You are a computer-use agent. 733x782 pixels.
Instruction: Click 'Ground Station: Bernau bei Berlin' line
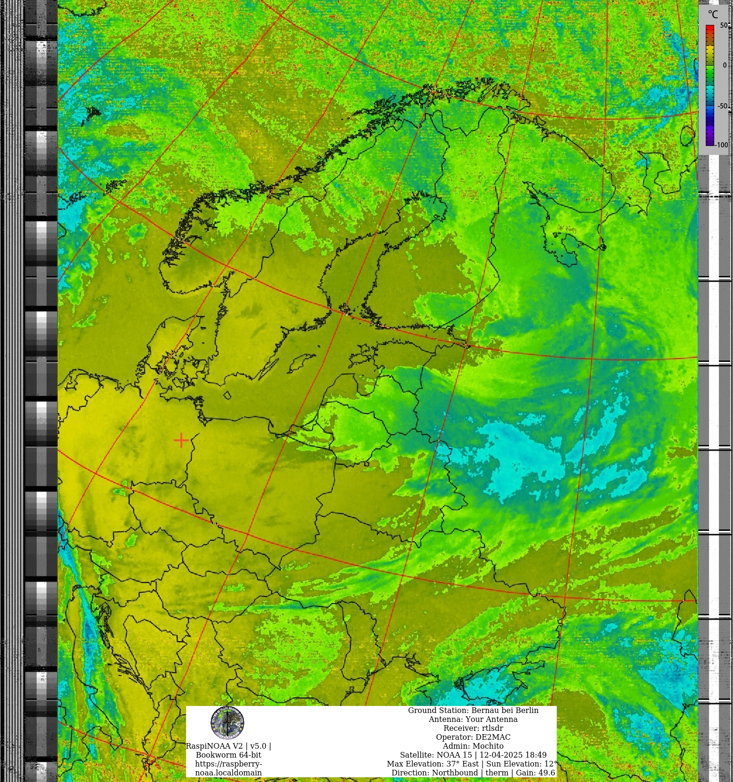point(473,710)
